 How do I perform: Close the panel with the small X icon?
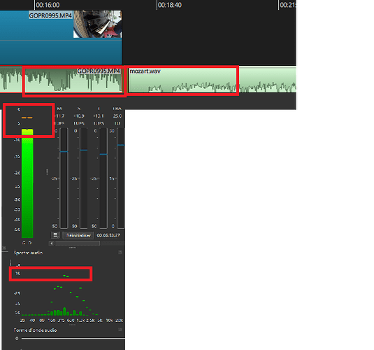point(4,248)
